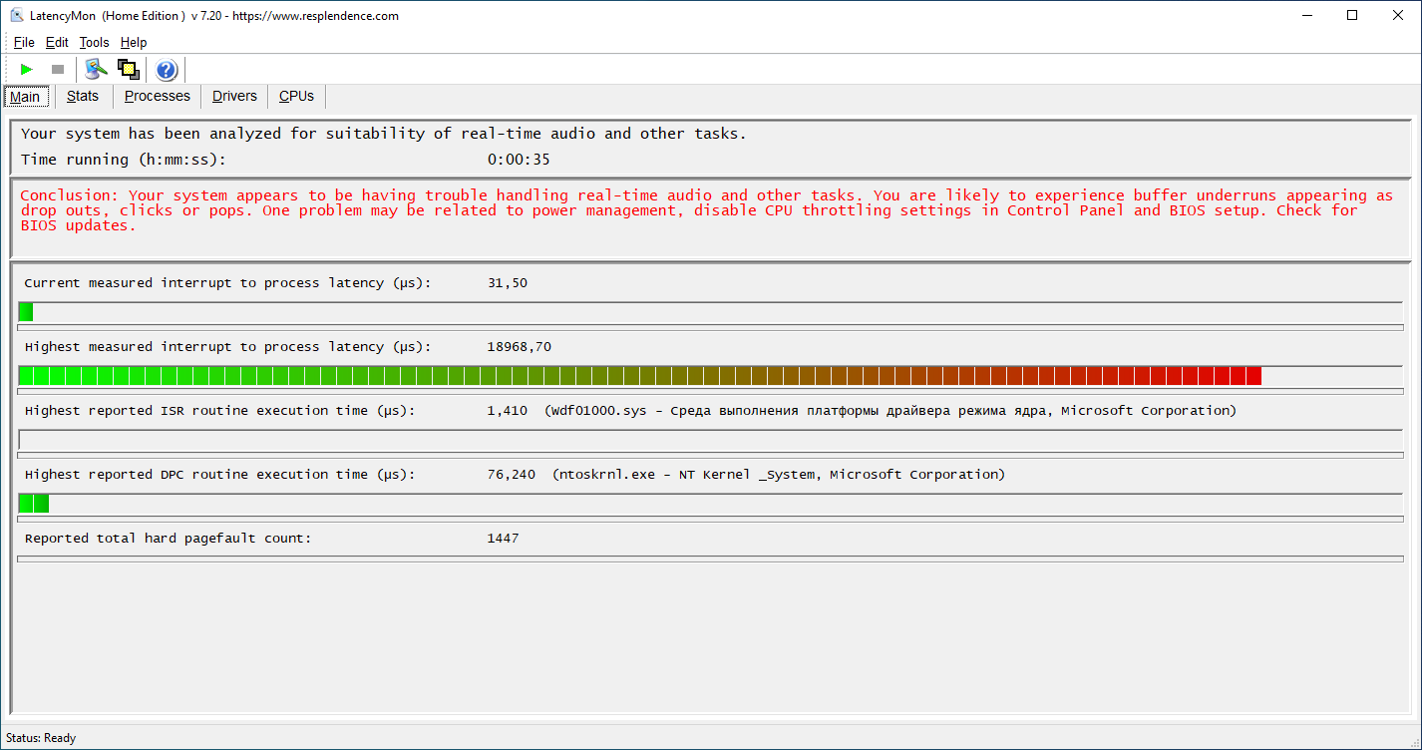Click the highest DPC execution time bar

711,503
